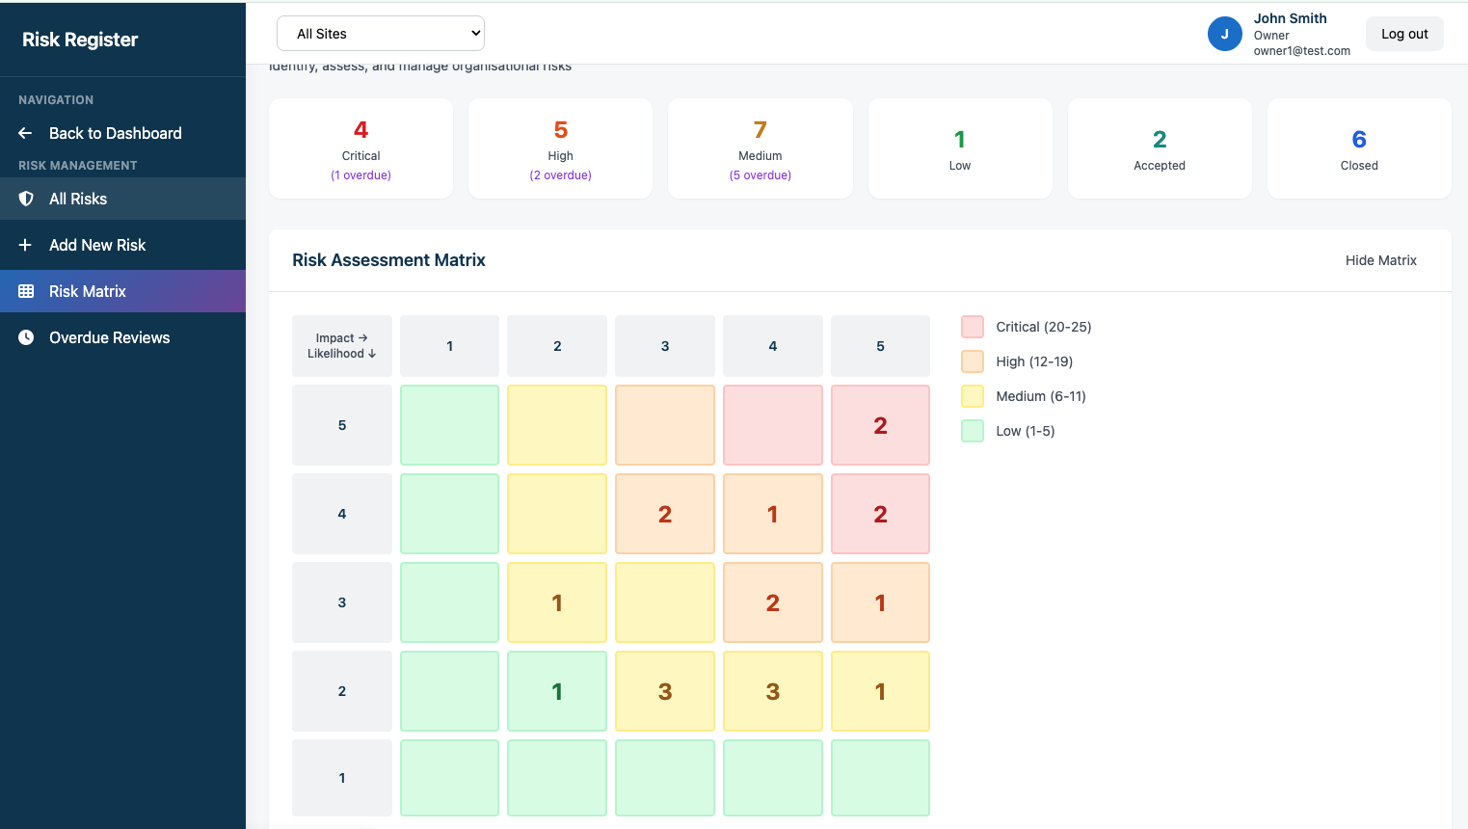The image size is (1468, 829).
Task: Open the All Sites dropdown
Action: pos(380,34)
